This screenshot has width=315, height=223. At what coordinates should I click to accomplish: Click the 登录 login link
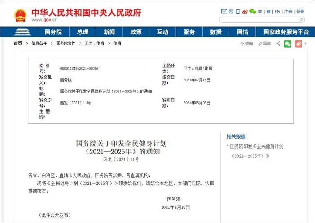tap(300, 12)
